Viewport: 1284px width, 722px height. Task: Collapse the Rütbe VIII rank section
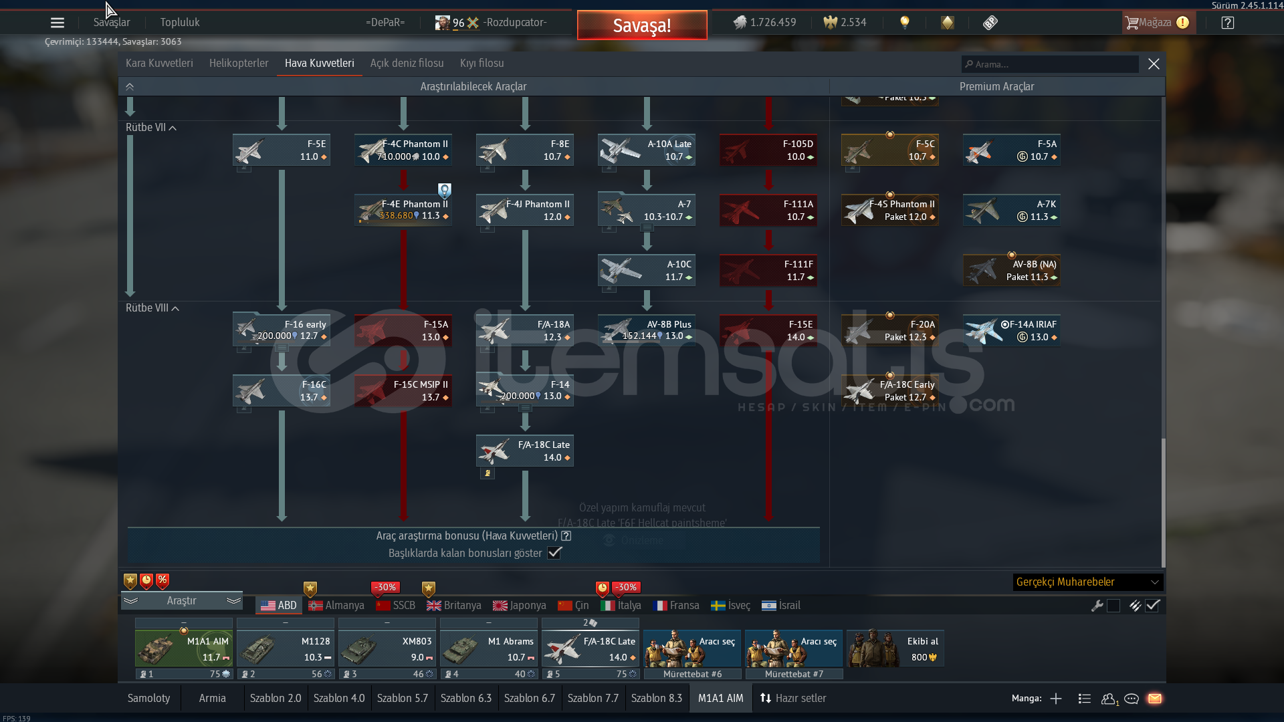[x=152, y=308]
